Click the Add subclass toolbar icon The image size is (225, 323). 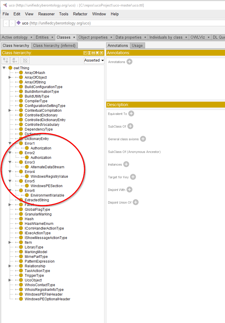click(x=6, y=60)
